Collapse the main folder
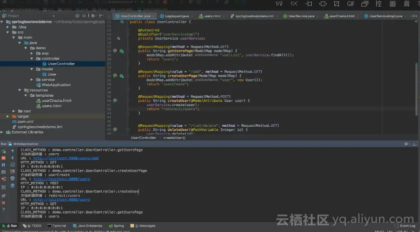The height and width of the screenshot is (232, 420). pyautogui.click(x=14, y=38)
